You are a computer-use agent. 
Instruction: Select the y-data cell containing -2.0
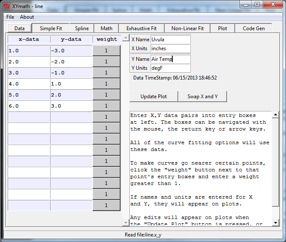tap(71, 62)
